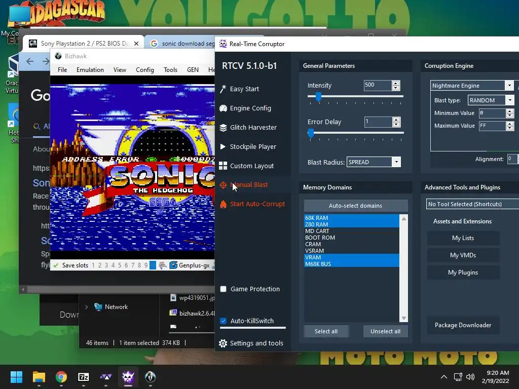Viewport: 519px width, 389px height.
Task: Click Memory Domains list scrollbar
Action: (x=403, y=268)
